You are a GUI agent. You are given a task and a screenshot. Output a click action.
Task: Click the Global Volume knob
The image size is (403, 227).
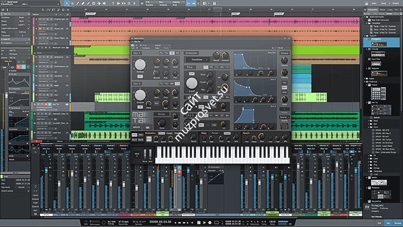pyautogui.click(x=284, y=61)
